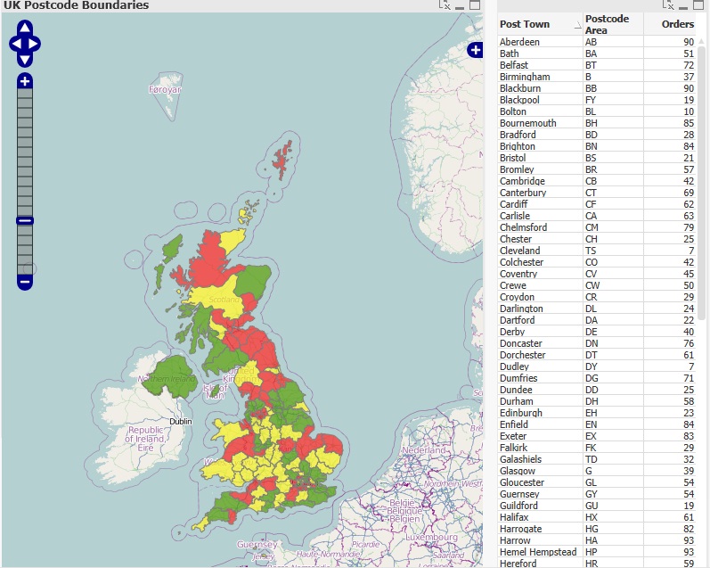This screenshot has width=710, height=568.
Task: Zoom out with the map minus button
Action: click(25, 282)
